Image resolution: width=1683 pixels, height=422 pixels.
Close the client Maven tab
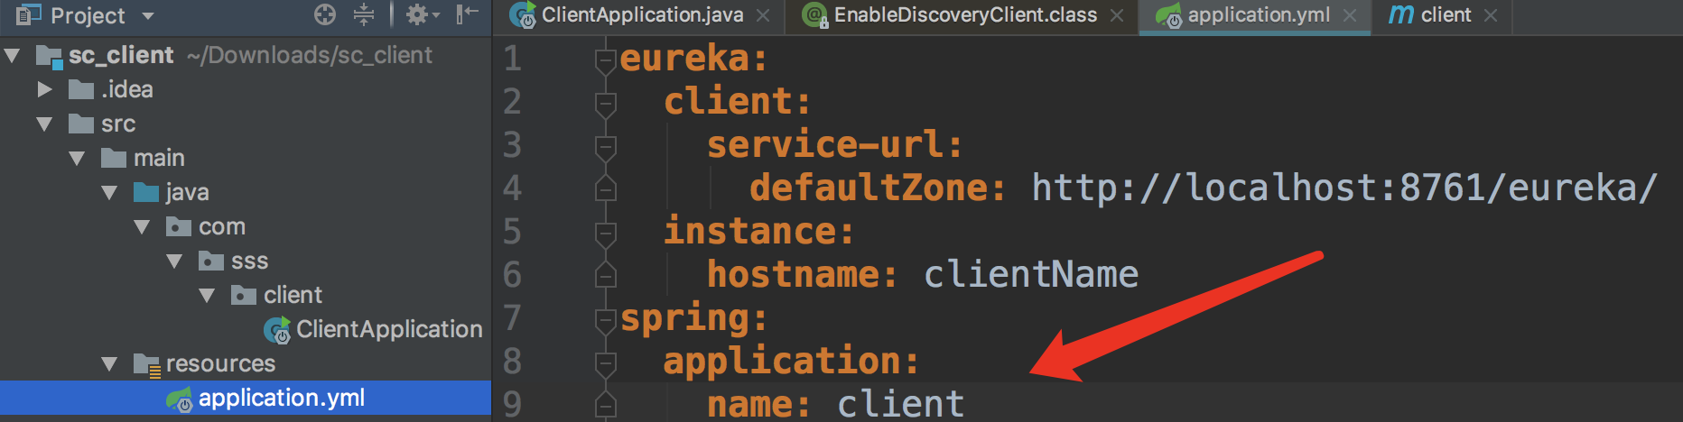coord(1491,16)
